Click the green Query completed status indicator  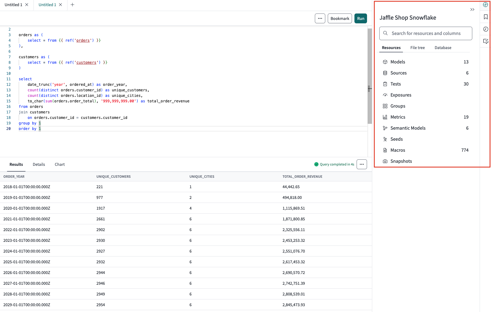316,164
